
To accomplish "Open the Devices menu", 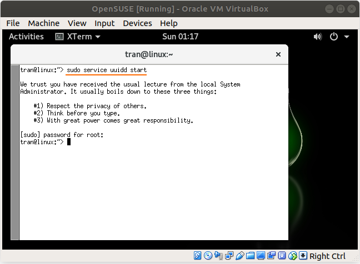I will click(x=137, y=23).
